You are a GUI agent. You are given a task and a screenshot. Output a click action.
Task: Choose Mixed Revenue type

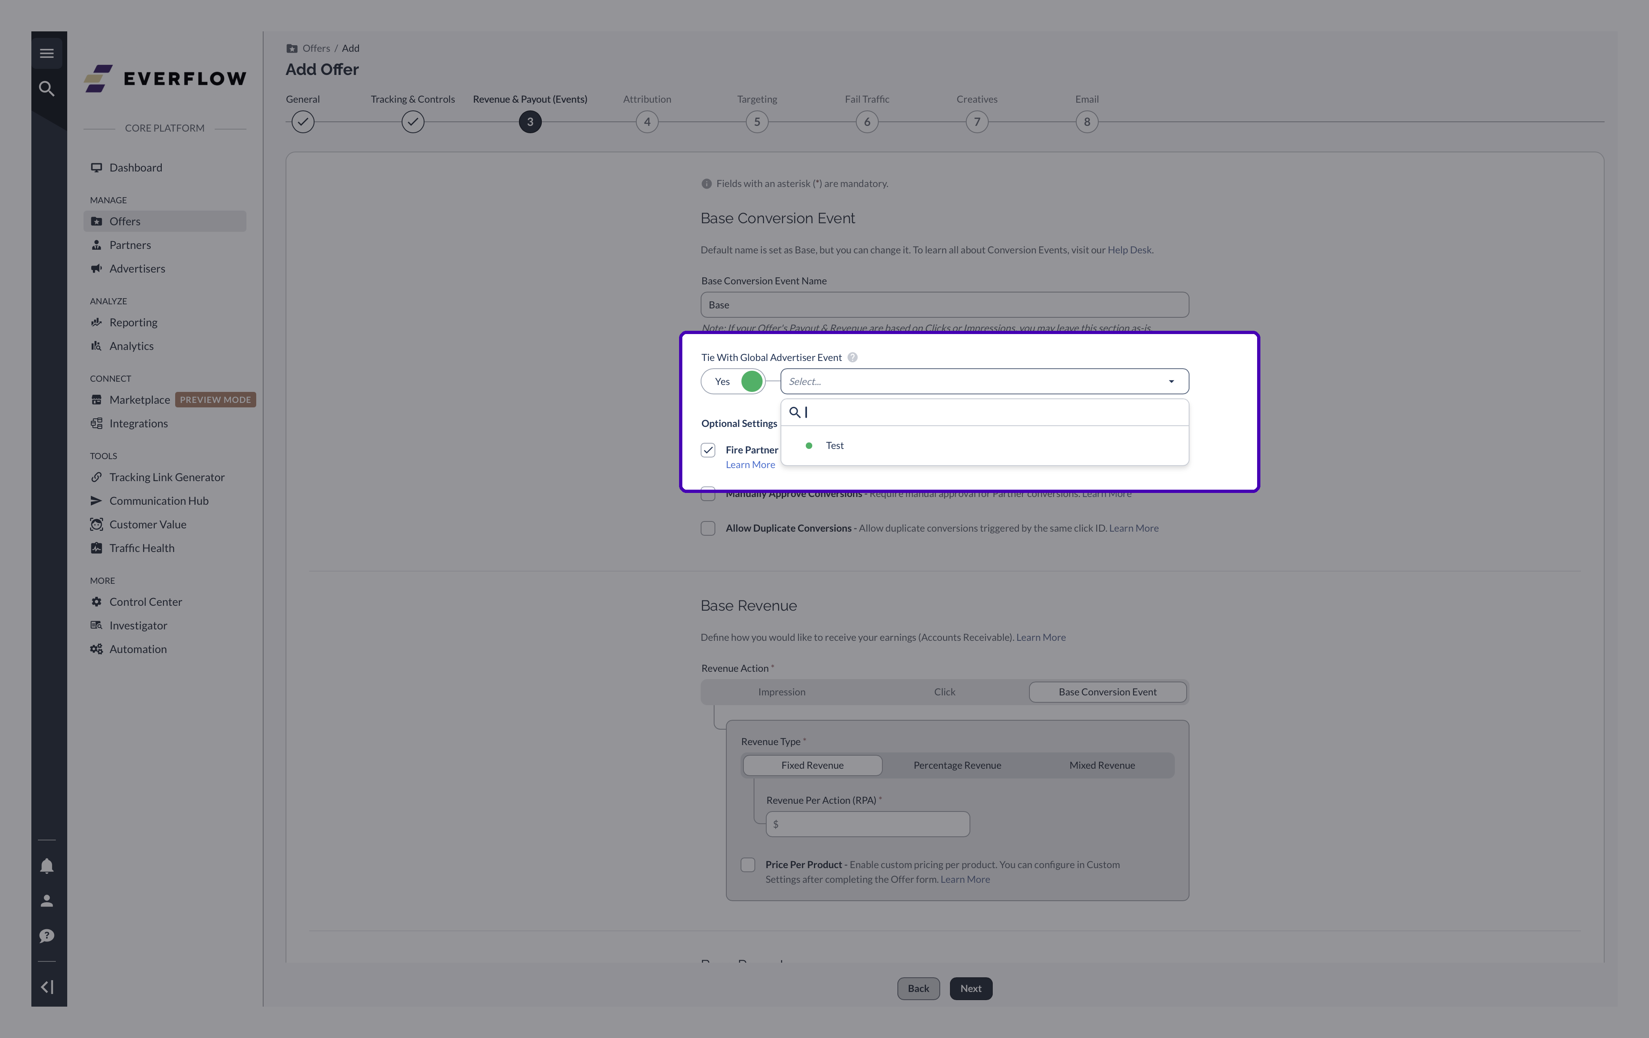pos(1102,765)
